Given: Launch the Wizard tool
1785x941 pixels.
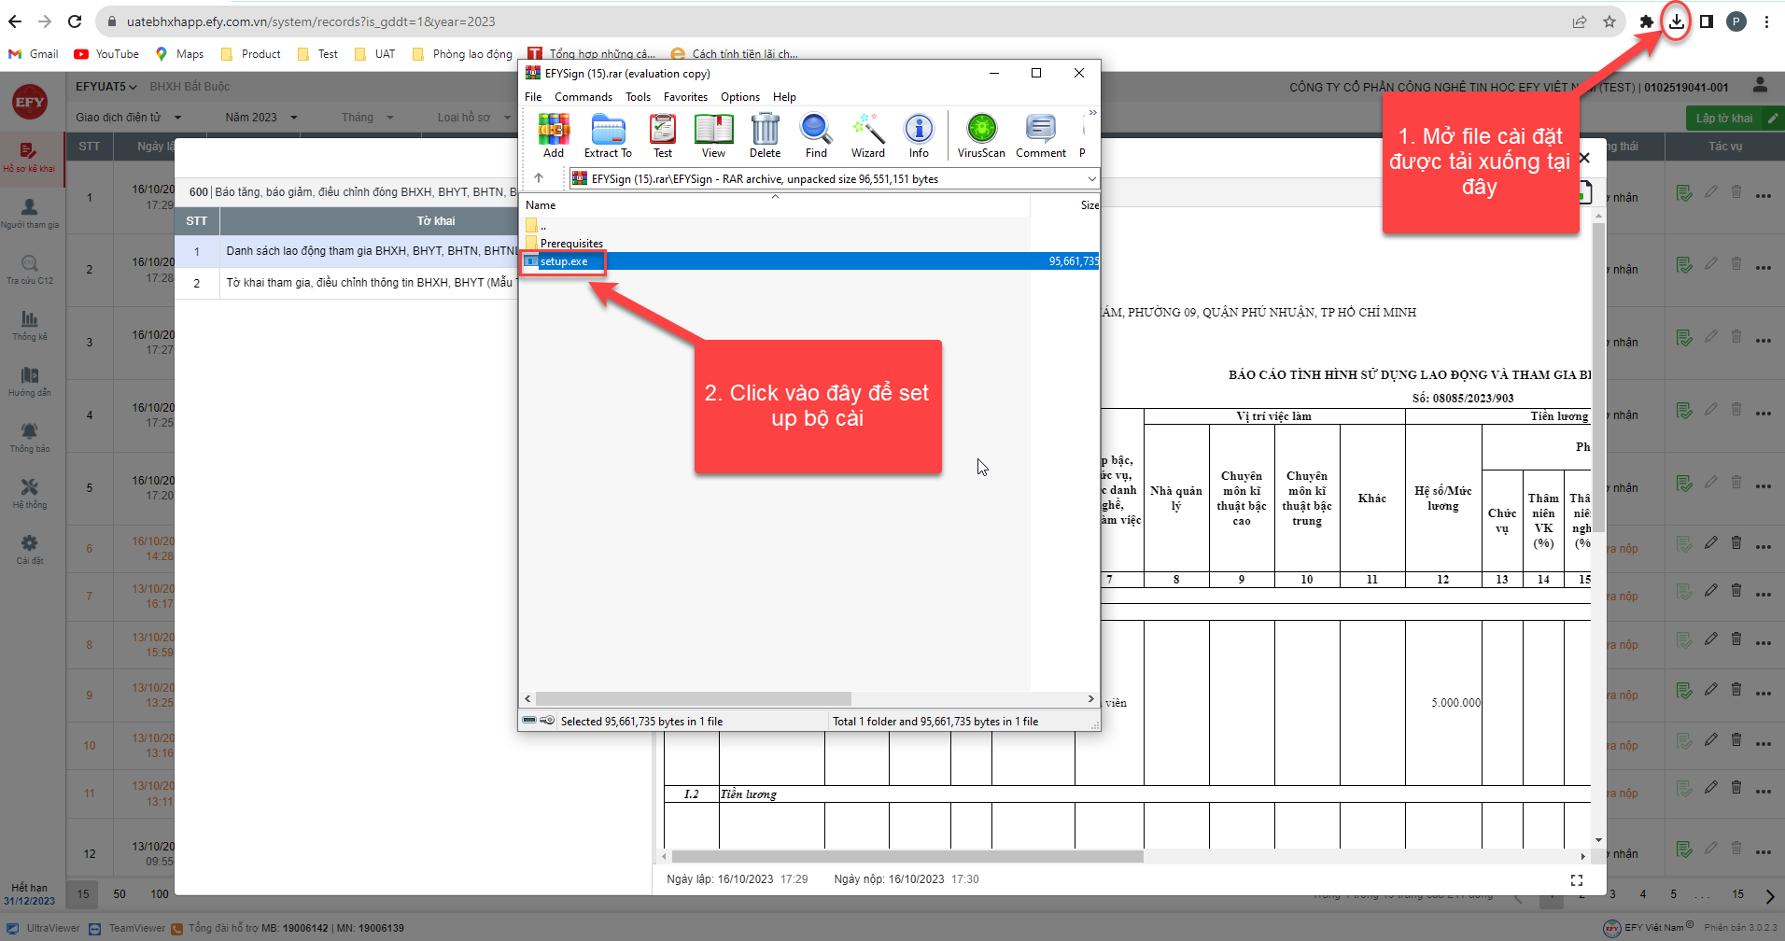Looking at the screenshot, I should (867, 134).
